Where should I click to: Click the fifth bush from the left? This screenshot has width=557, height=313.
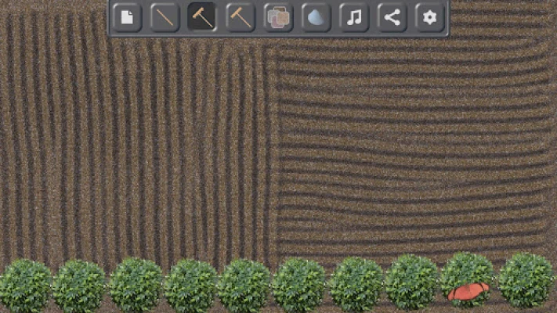click(244, 285)
